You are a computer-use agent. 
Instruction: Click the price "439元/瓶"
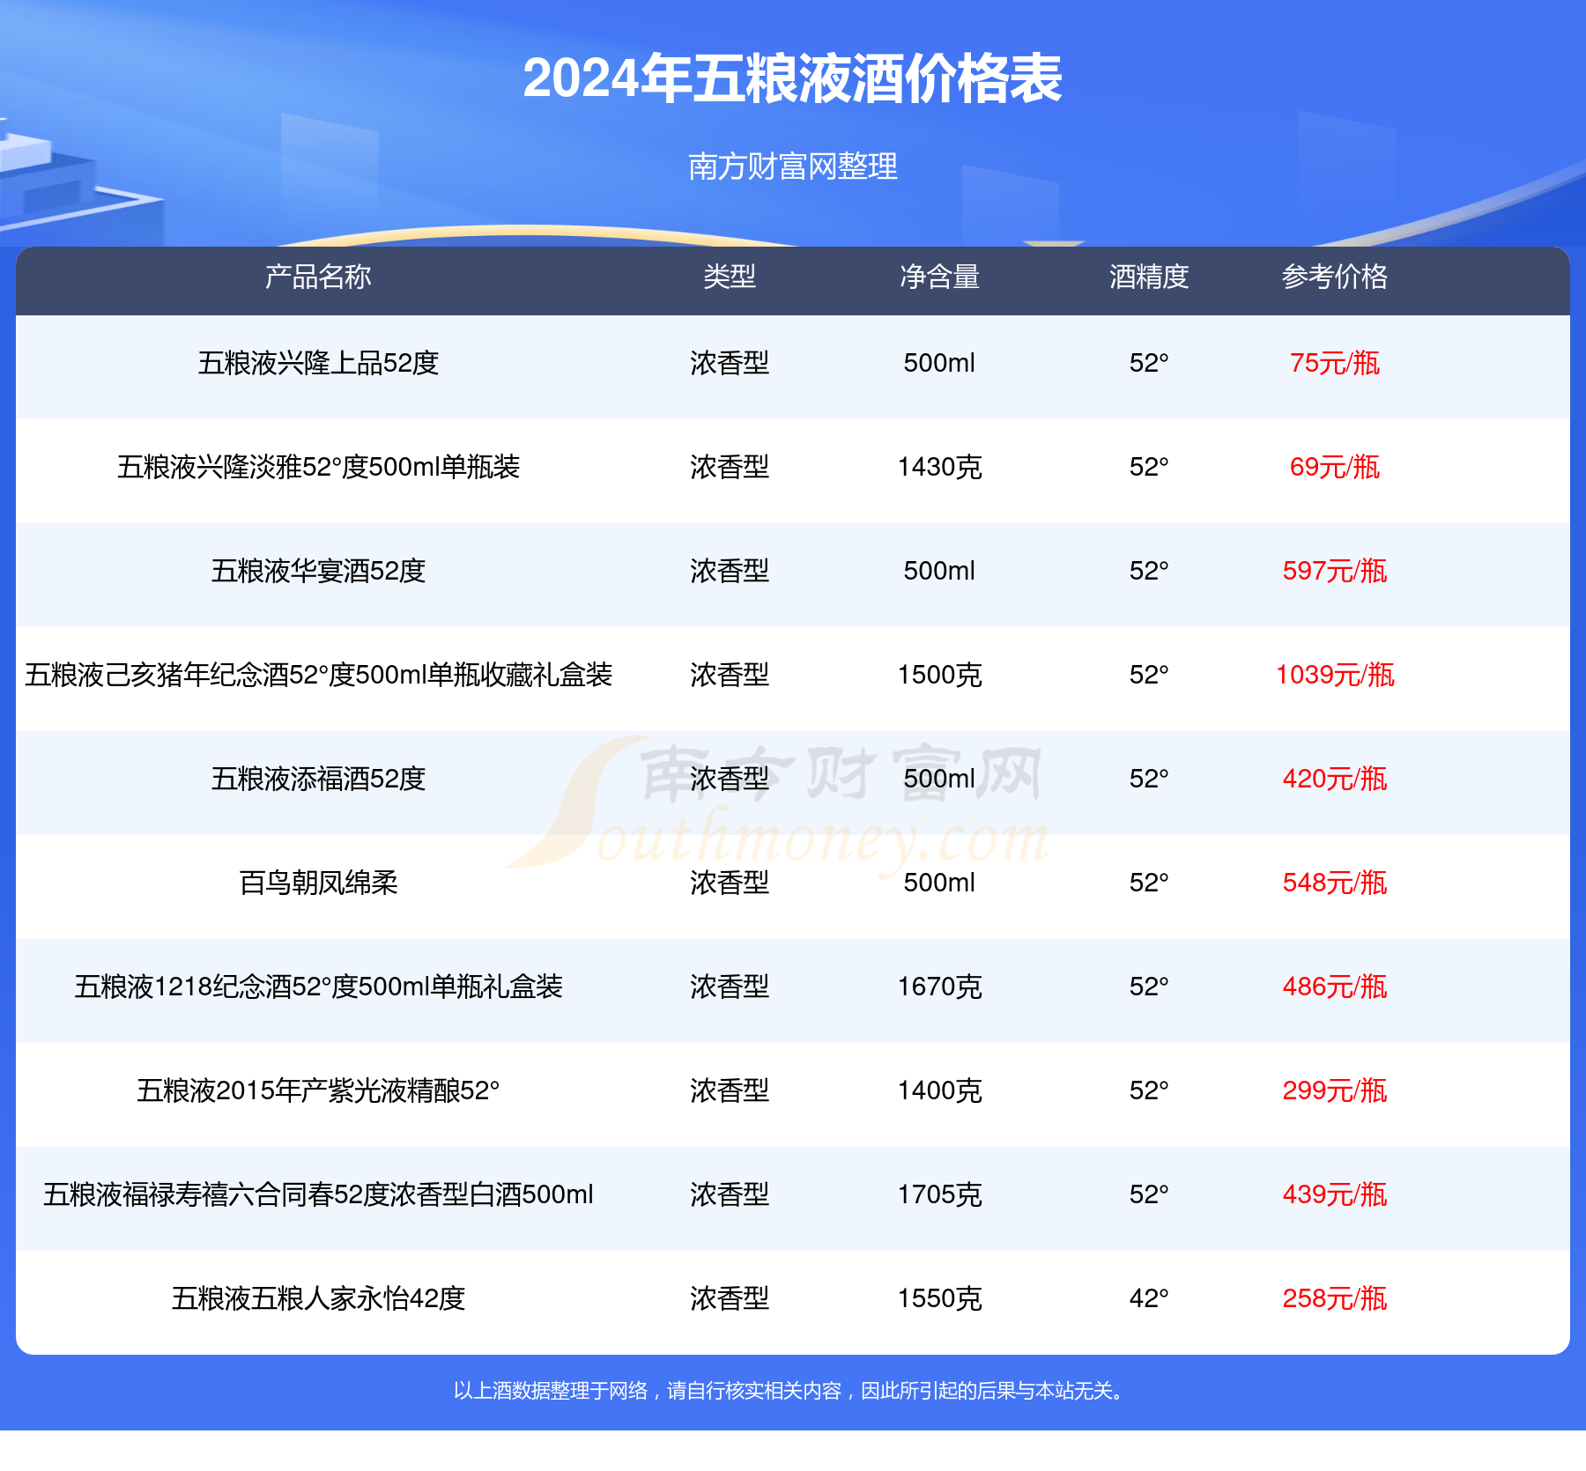click(x=1335, y=1194)
